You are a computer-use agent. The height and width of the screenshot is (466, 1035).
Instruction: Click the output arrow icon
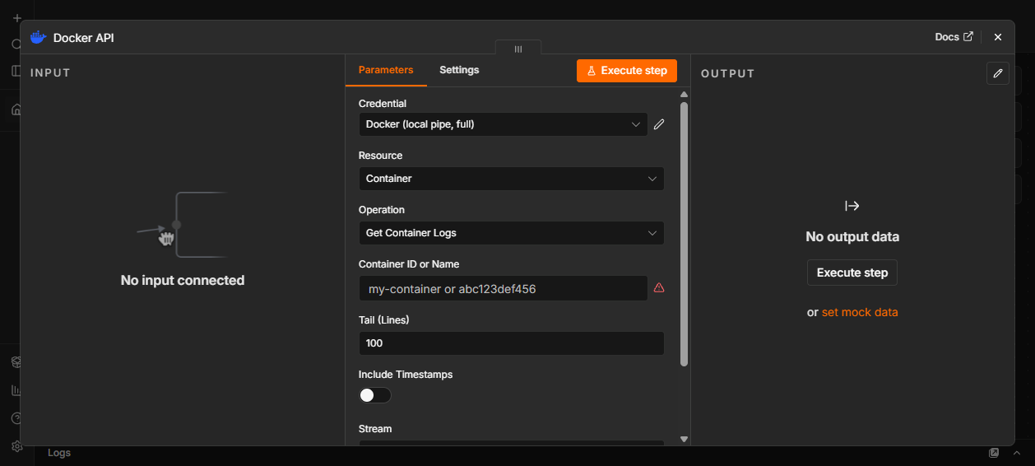[852, 206]
